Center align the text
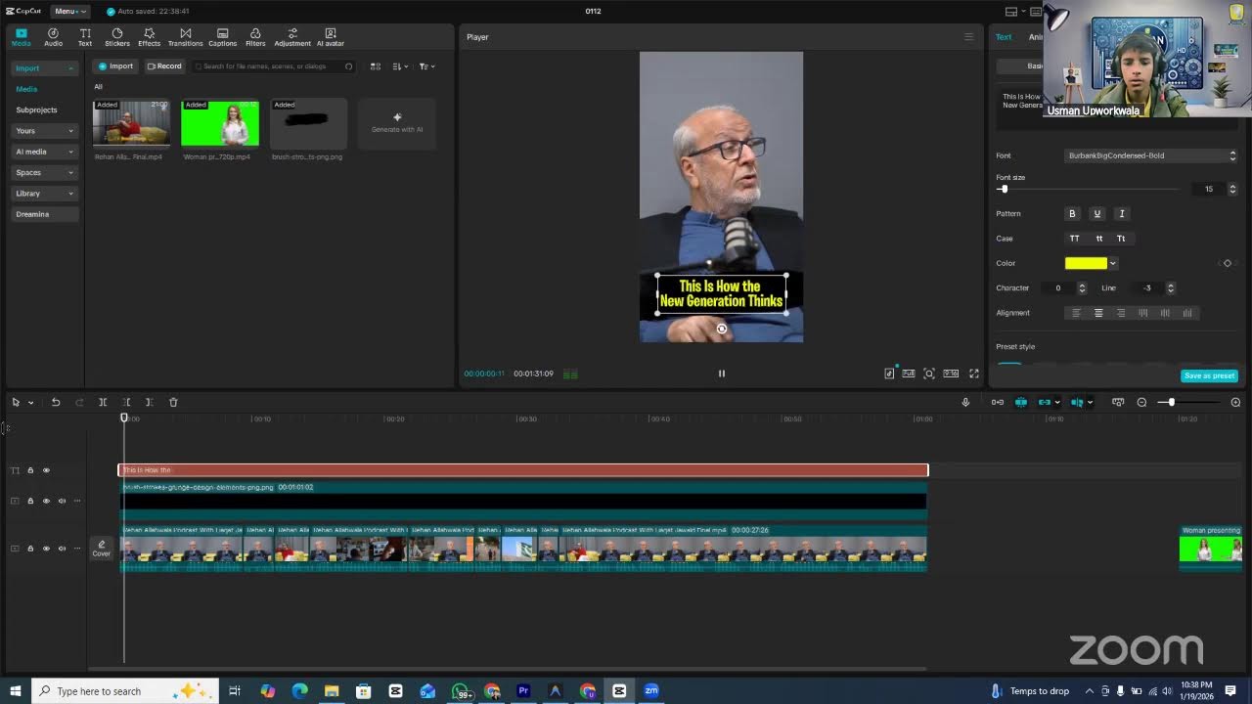 [x=1098, y=313]
